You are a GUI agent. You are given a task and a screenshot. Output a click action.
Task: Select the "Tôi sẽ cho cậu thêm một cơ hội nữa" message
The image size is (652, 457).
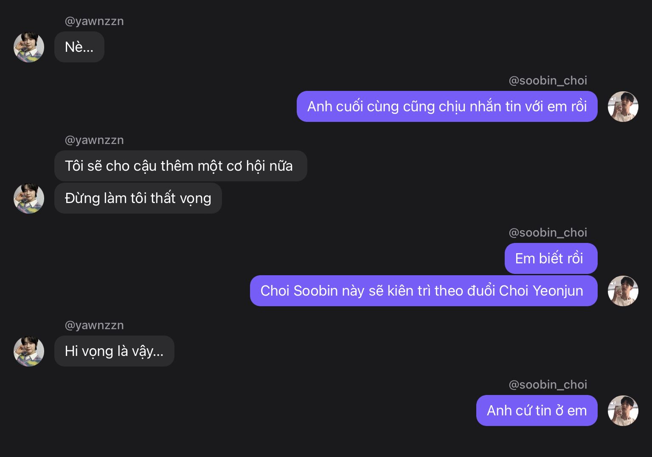pos(180,166)
